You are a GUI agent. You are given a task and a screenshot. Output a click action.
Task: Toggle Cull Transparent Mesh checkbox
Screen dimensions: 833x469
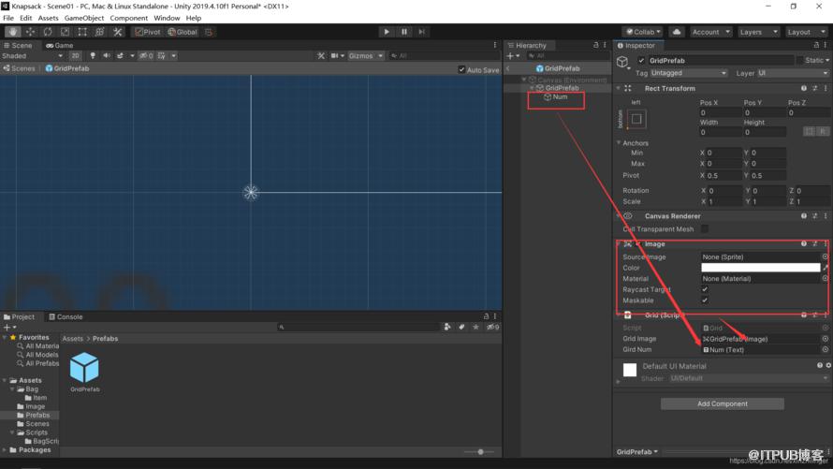point(705,229)
